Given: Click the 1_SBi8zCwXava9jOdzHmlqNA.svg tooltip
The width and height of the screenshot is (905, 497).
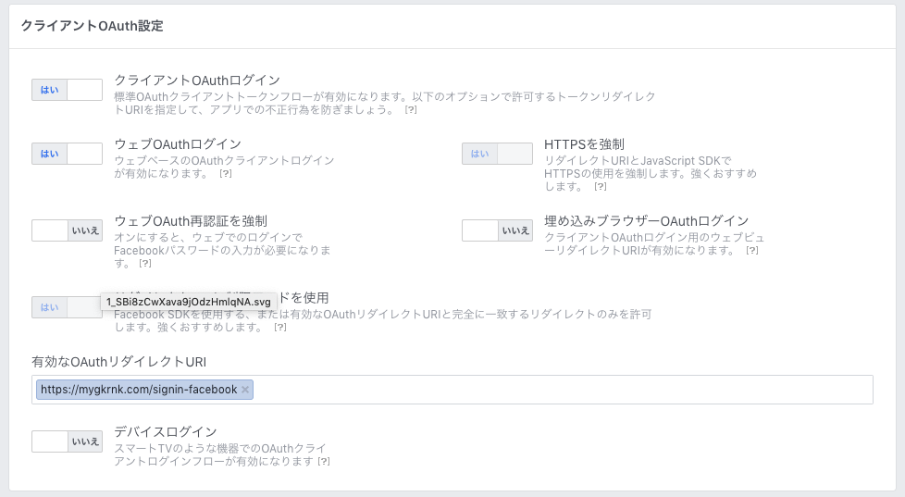Looking at the screenshot, I should click(x=188, y=302).
